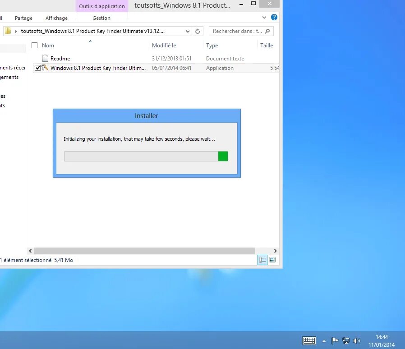This screenshot has width=405, height=349.
Task: Show hidden system tray icons
Action: [324, 341]
